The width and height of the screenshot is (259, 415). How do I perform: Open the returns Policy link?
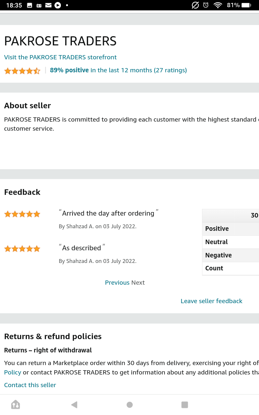click(13, 372)
